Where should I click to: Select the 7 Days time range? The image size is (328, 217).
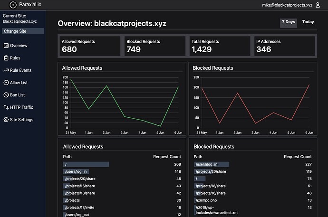pyautogui.click(x=288, y=23)
